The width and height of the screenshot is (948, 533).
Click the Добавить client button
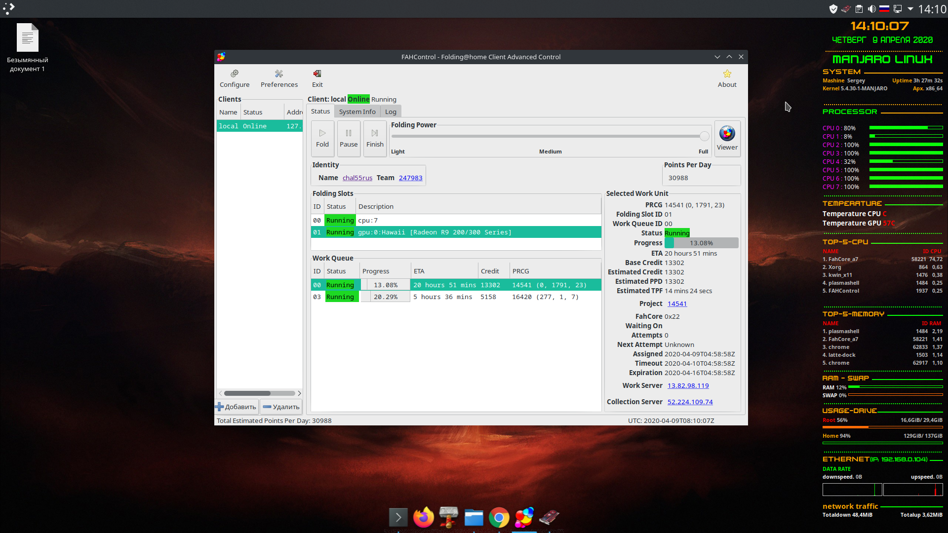pos(236,407)
